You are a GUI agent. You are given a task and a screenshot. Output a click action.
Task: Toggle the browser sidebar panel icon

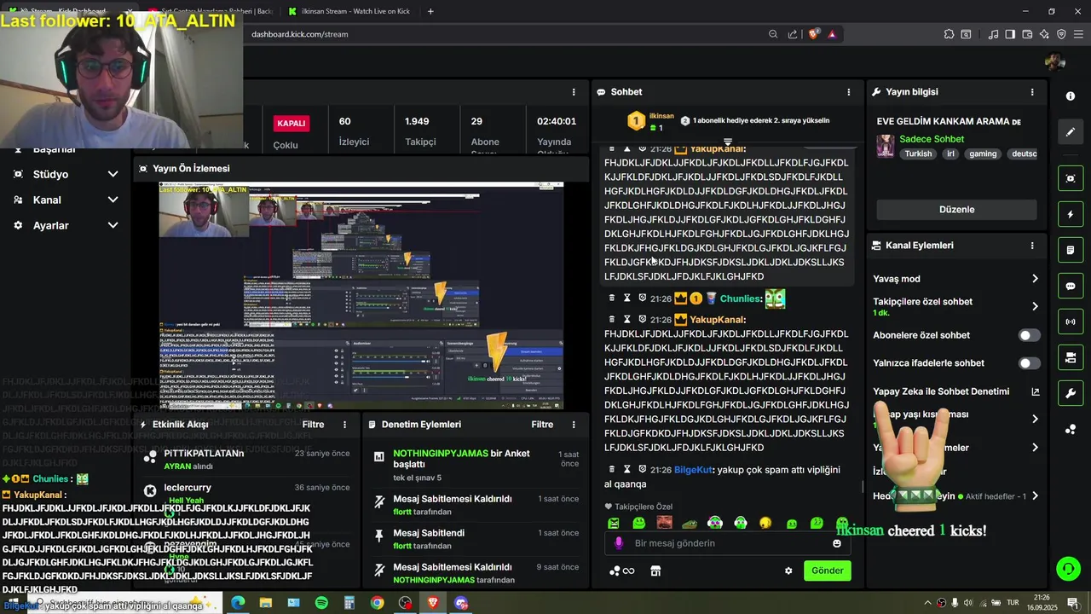[x=1010, y=34]
